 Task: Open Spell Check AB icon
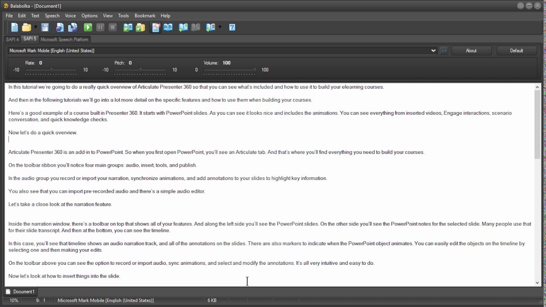pyautogui.click(x=168, y=27)
